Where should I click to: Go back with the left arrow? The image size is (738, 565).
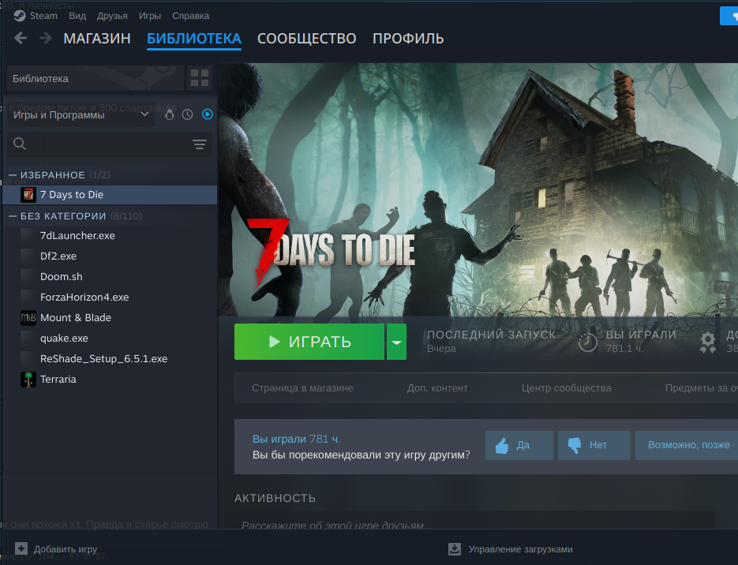(x=21, y=38)
